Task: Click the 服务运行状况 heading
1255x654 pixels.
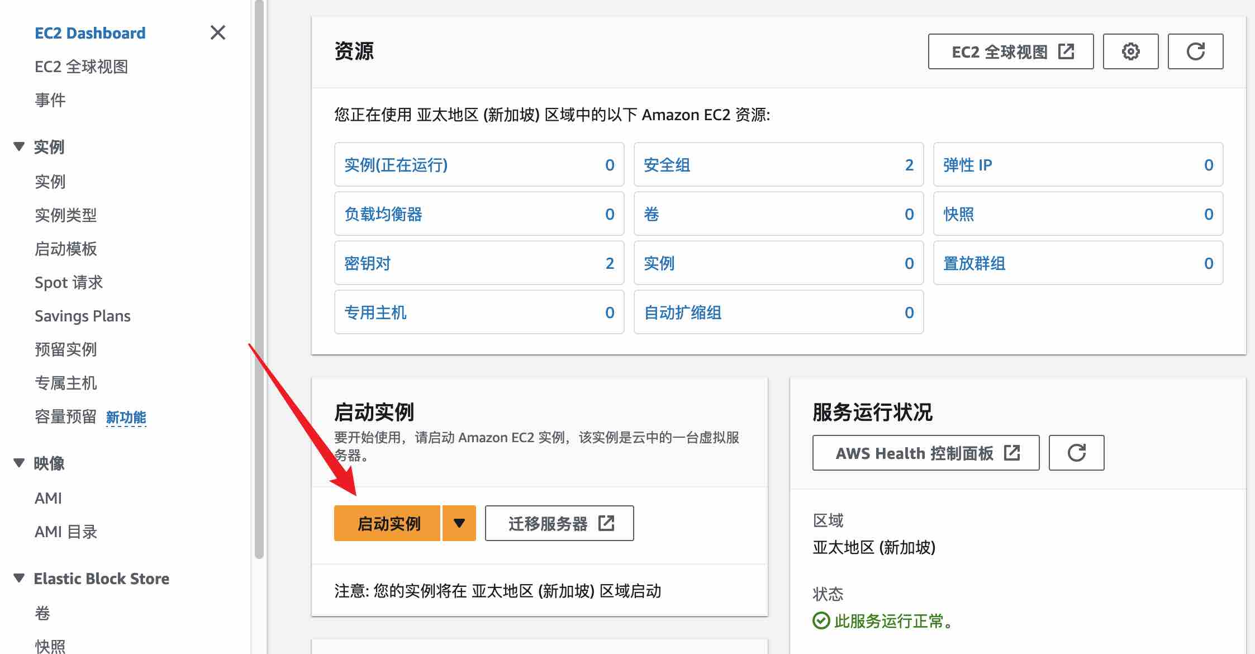Action: (872, 413)
